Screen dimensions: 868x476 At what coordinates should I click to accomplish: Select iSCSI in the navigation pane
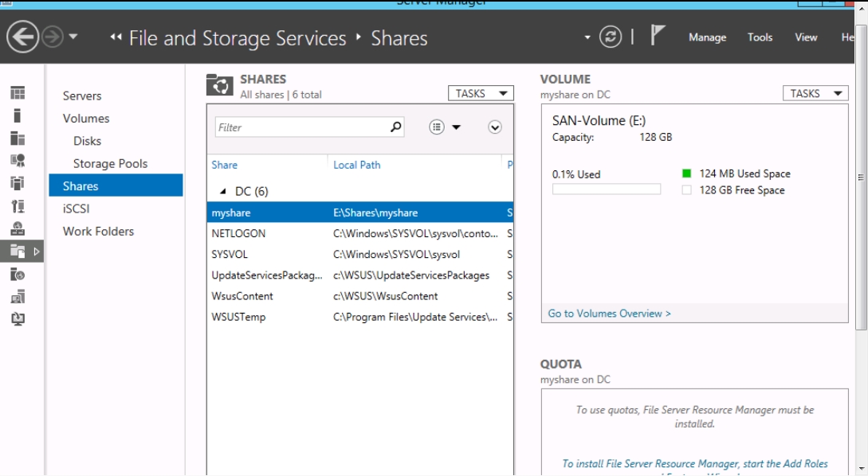(x=77, y=209)
